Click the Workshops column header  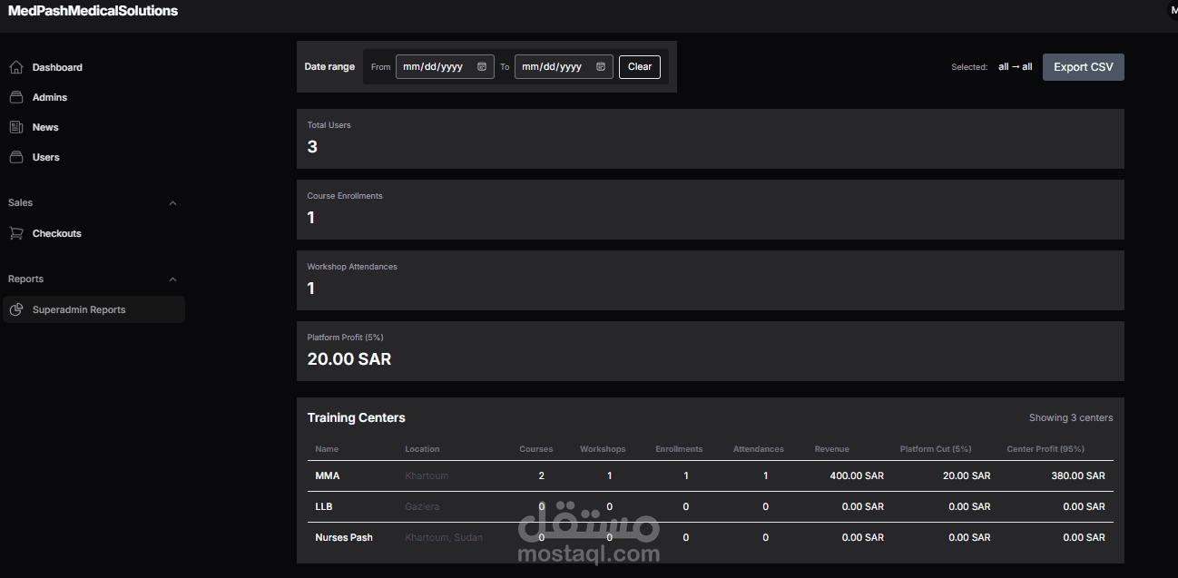coord(603,449)
